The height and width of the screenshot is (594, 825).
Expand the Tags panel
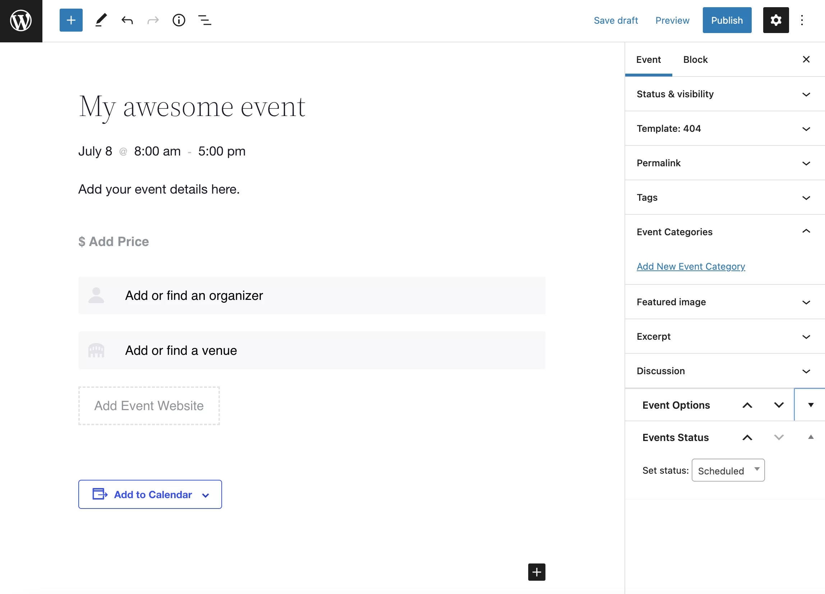click(x=725, y=198)
